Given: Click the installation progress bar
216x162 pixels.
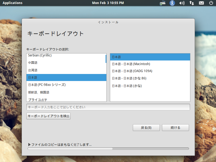Looking at the screenshot, I should pos(108,149).
